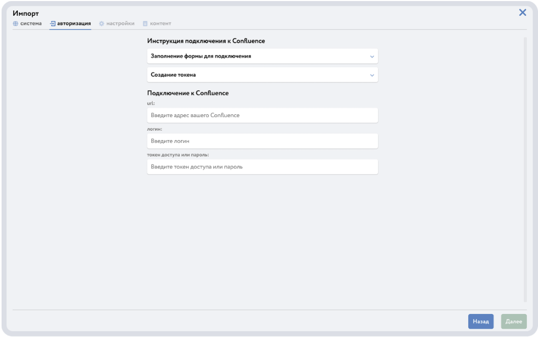538x337 pixels.
Task: Click the chevron in the Создание токена row
Action: coord(372,75)
